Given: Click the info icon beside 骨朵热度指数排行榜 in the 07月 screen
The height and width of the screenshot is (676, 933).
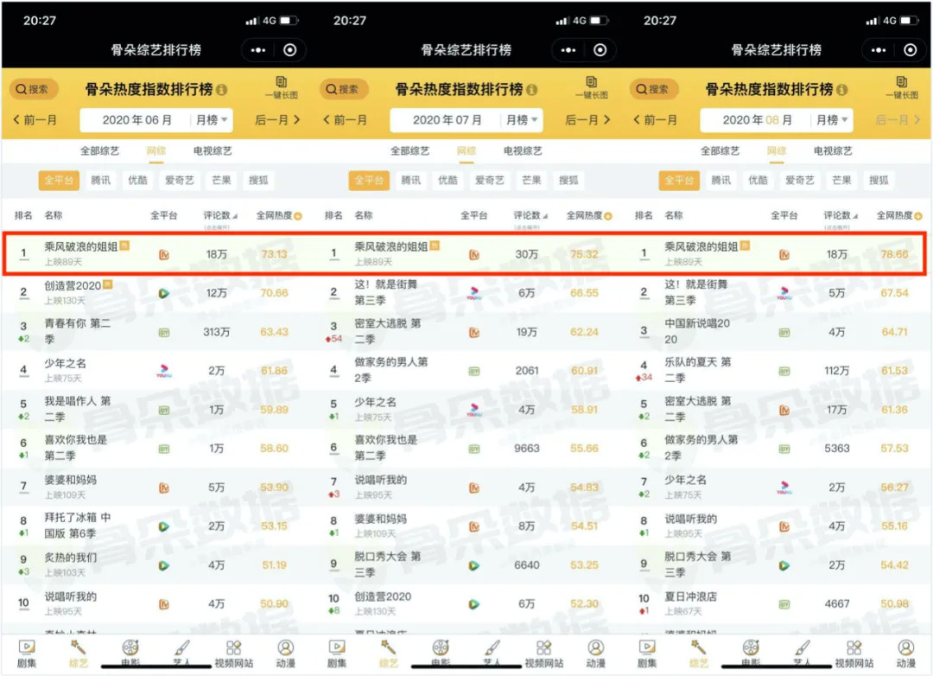Looking at the screenshot, I should pyautogui.click(x=532, y=90).
